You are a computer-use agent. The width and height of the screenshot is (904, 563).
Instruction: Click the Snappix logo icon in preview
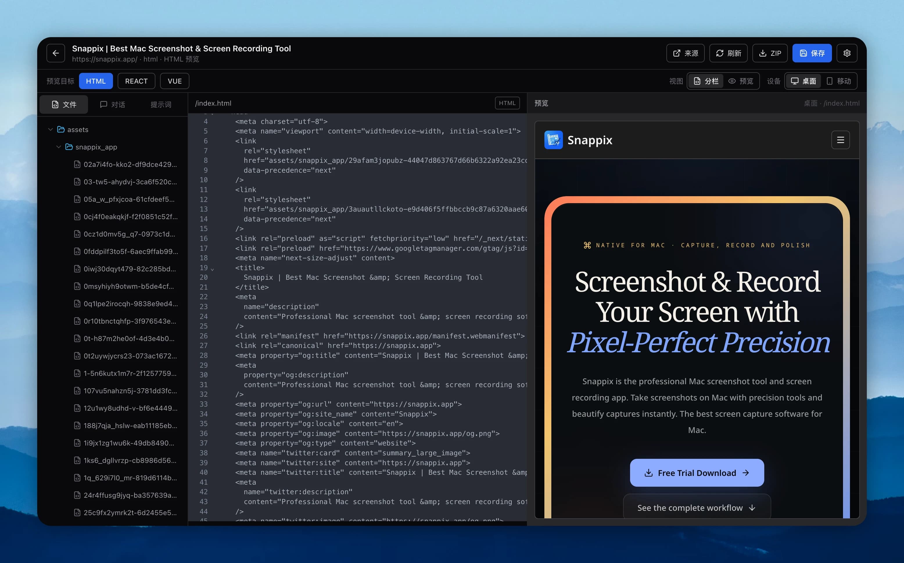tap(553, 140)
